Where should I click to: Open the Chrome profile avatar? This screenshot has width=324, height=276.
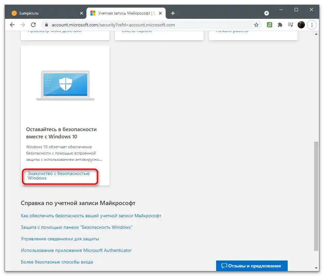[x=301, y=25]
